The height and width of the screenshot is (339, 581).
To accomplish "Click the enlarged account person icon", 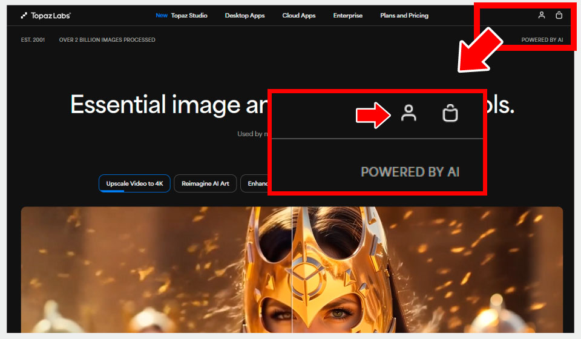I will click(x=409, y=113).
